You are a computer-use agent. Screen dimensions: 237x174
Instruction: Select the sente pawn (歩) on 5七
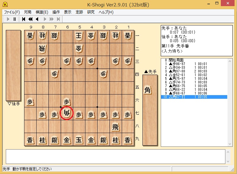pos(79,115)
